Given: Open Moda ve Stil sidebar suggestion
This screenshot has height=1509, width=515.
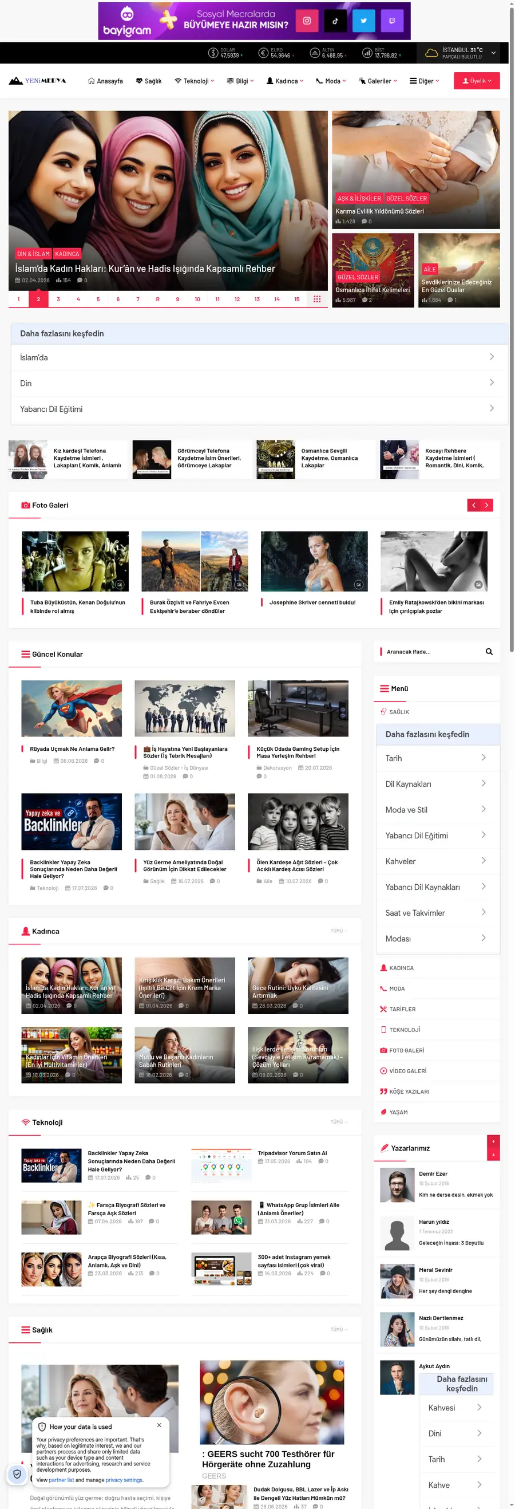Looking at the screenshot, I should (x=437, y=810).
